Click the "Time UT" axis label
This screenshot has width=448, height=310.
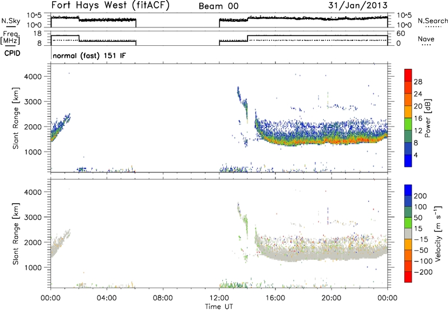pos(219,306)
